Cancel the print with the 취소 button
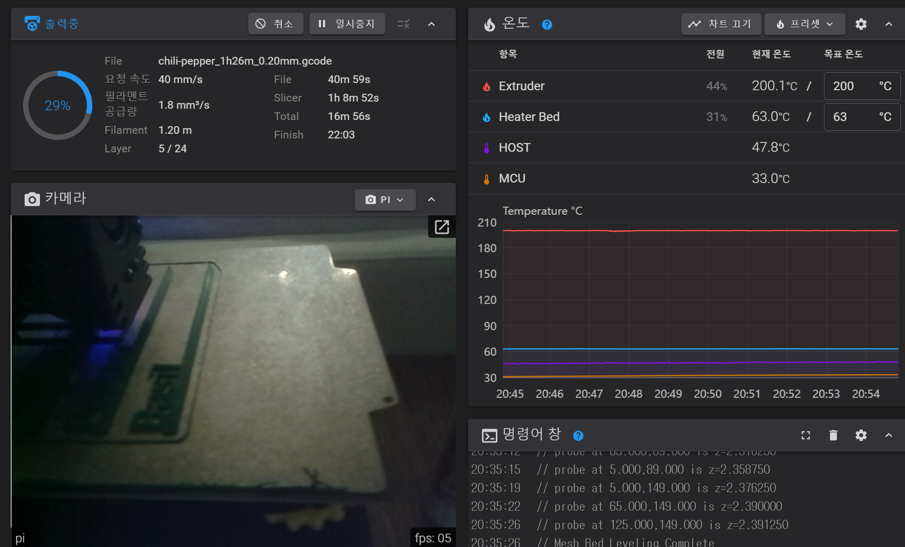Screen dimensions: 905x547 pyautogui.click(x=275, y=24)
